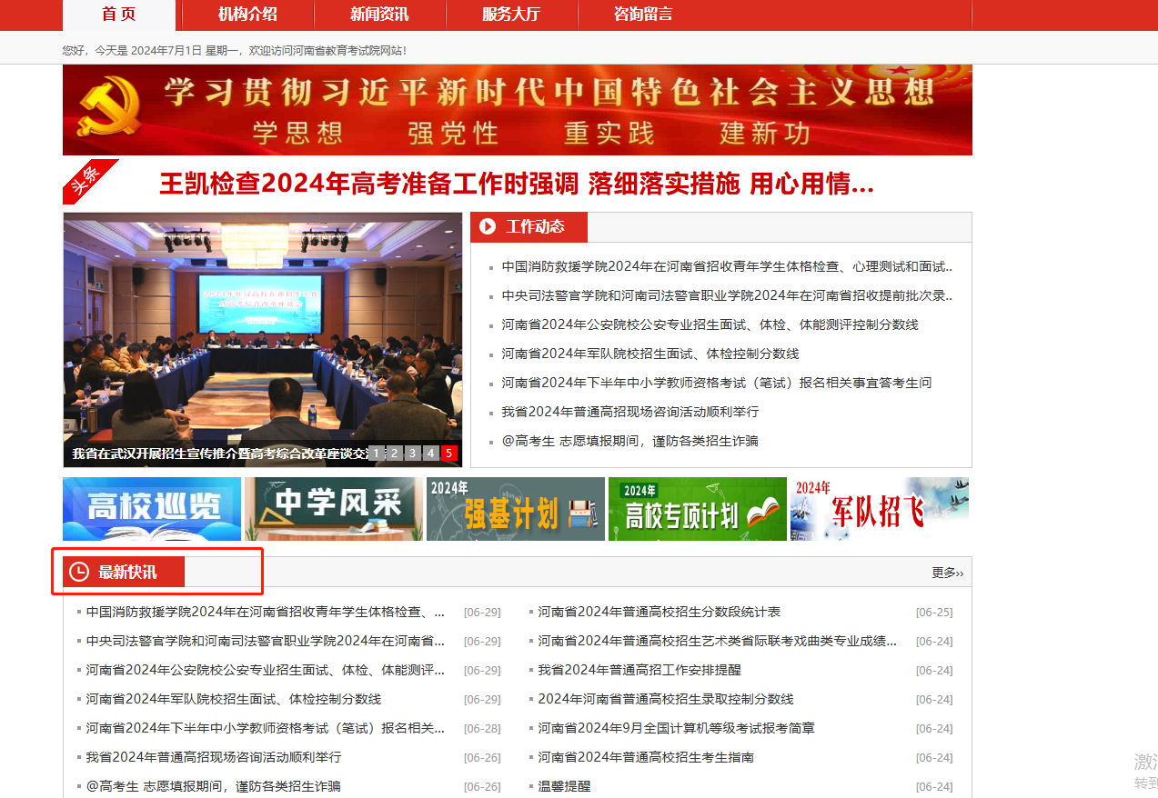Open the 服务大厅 navigation menu
Screen dimensions: 1158x798
(x=511, y=14)
